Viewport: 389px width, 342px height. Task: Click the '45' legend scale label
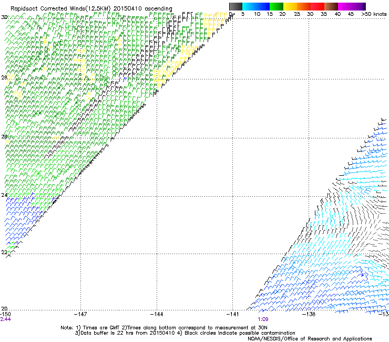click(351, 14)
